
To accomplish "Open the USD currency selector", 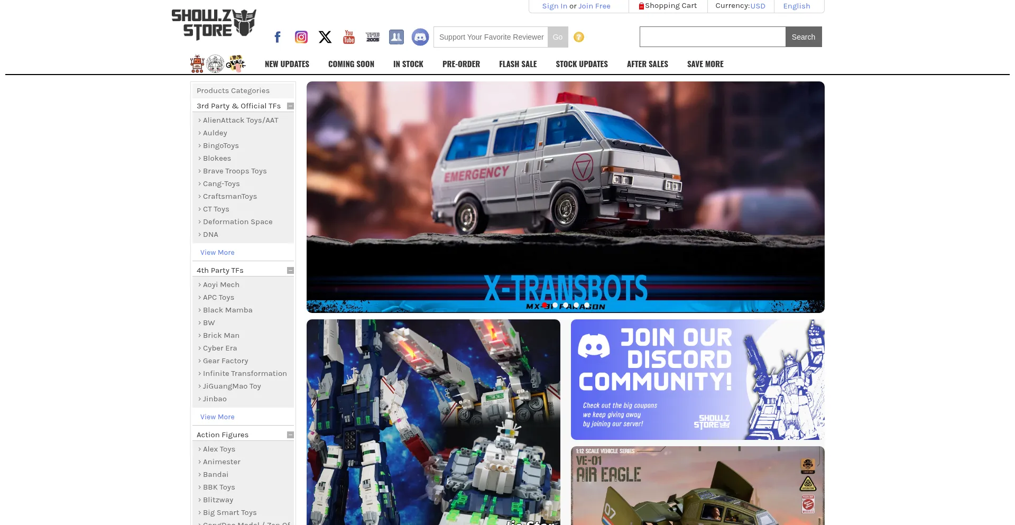I will (758, 6).
